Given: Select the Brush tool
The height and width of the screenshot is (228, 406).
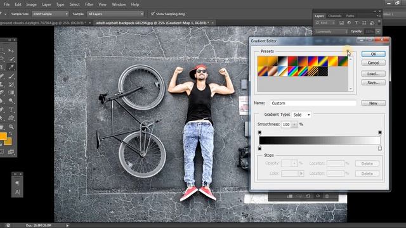Looking at the screenshot, I should pyautogui.click(x=11, y=76).
